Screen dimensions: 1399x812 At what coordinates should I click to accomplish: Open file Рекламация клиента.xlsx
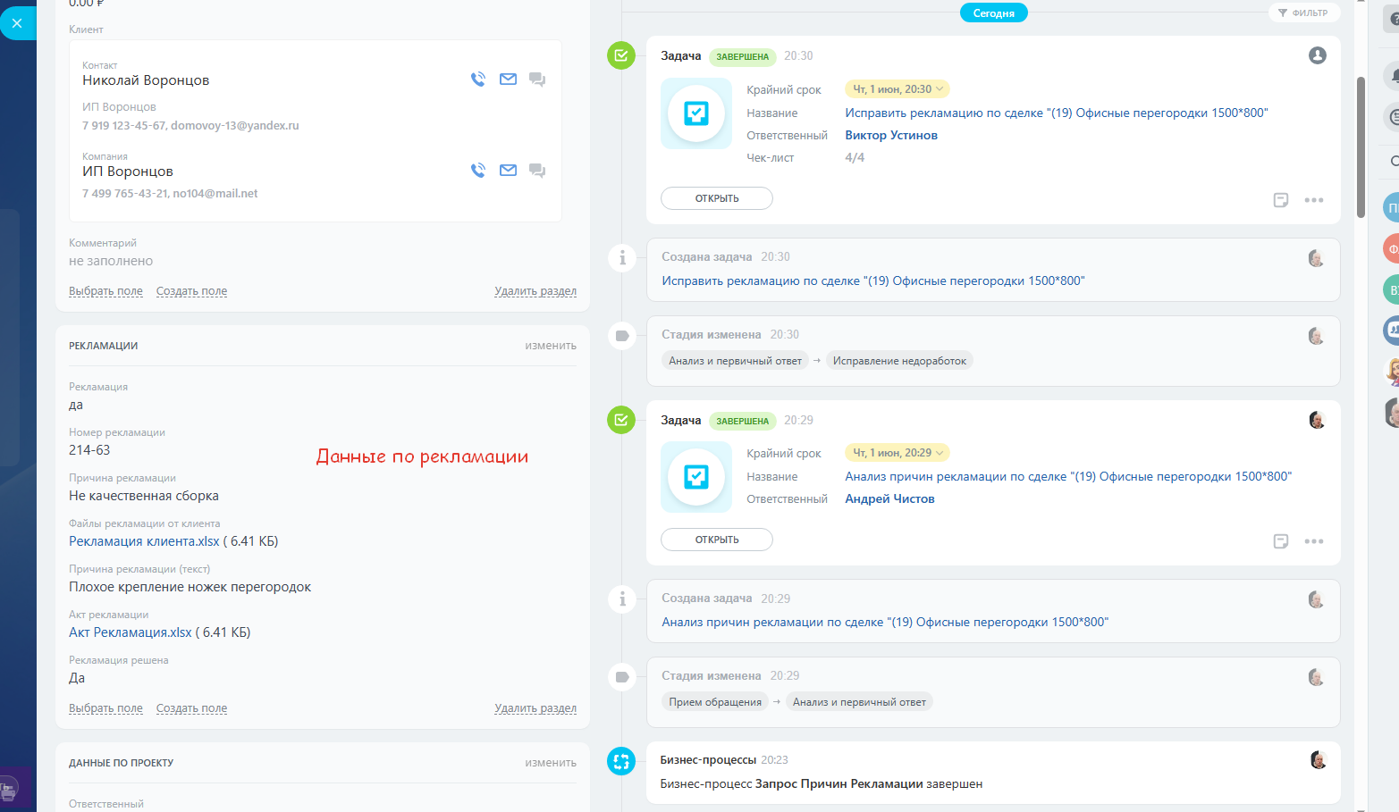tap(144, 541)
